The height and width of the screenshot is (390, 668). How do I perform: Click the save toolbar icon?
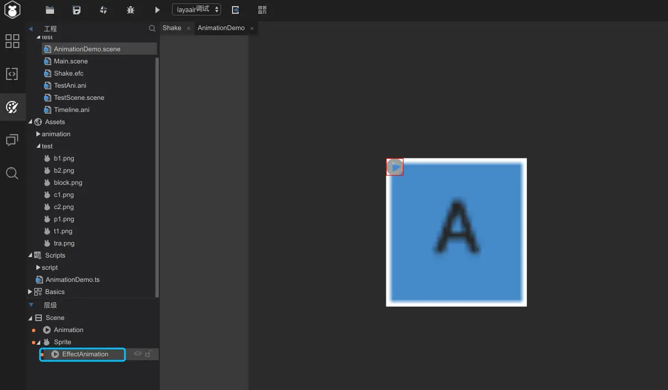77,10
